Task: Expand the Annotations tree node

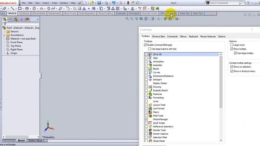Action: point(4,35)
